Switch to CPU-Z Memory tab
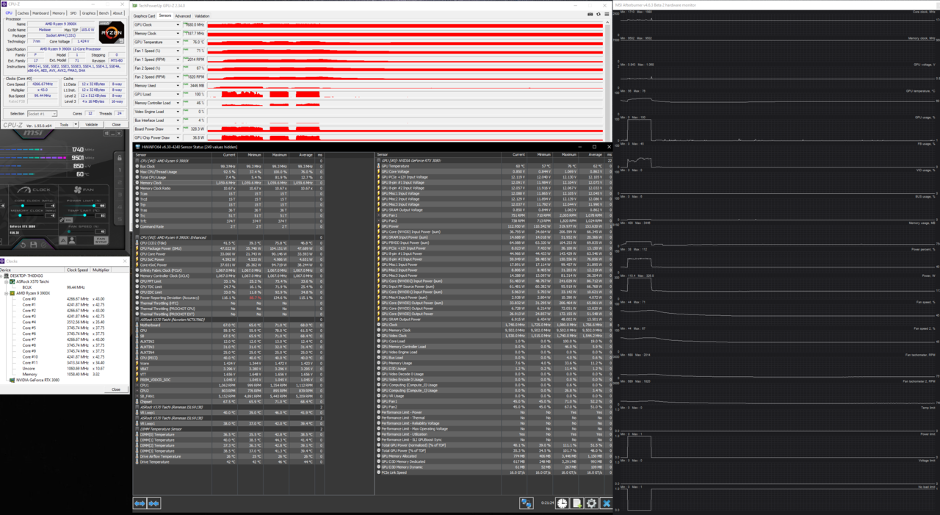Image resolution: width=940 pixels, height=515 pixels. (x=58, y=13)
